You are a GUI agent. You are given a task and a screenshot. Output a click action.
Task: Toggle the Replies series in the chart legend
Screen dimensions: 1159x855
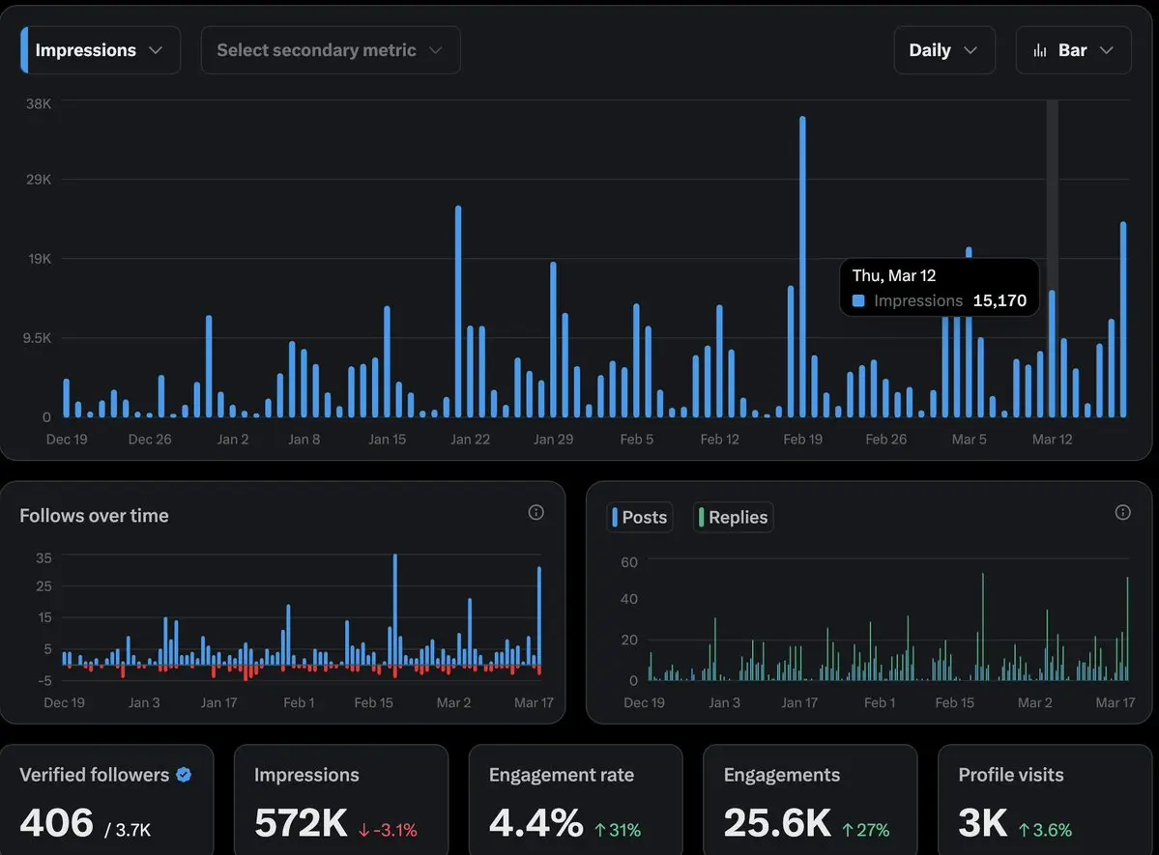(x=734, y=517)
